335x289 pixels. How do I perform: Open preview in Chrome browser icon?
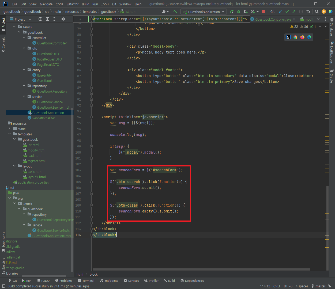tap(295, 37)
